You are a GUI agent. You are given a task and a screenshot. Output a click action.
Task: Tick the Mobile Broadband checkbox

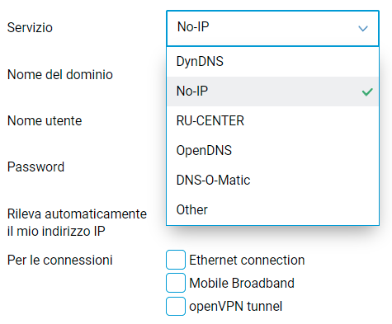pos(176,283)
